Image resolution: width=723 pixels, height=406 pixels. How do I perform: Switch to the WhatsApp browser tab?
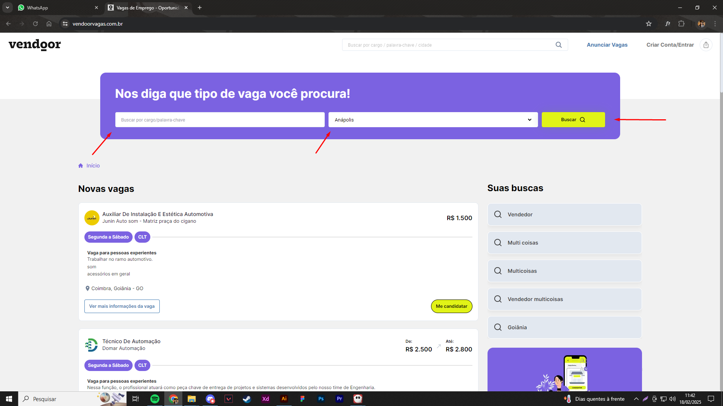[x=57, y=8]
